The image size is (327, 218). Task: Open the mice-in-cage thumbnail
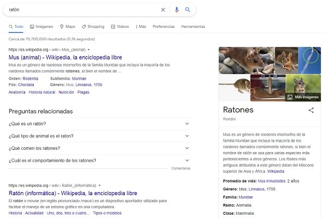[x=268, y=88]
